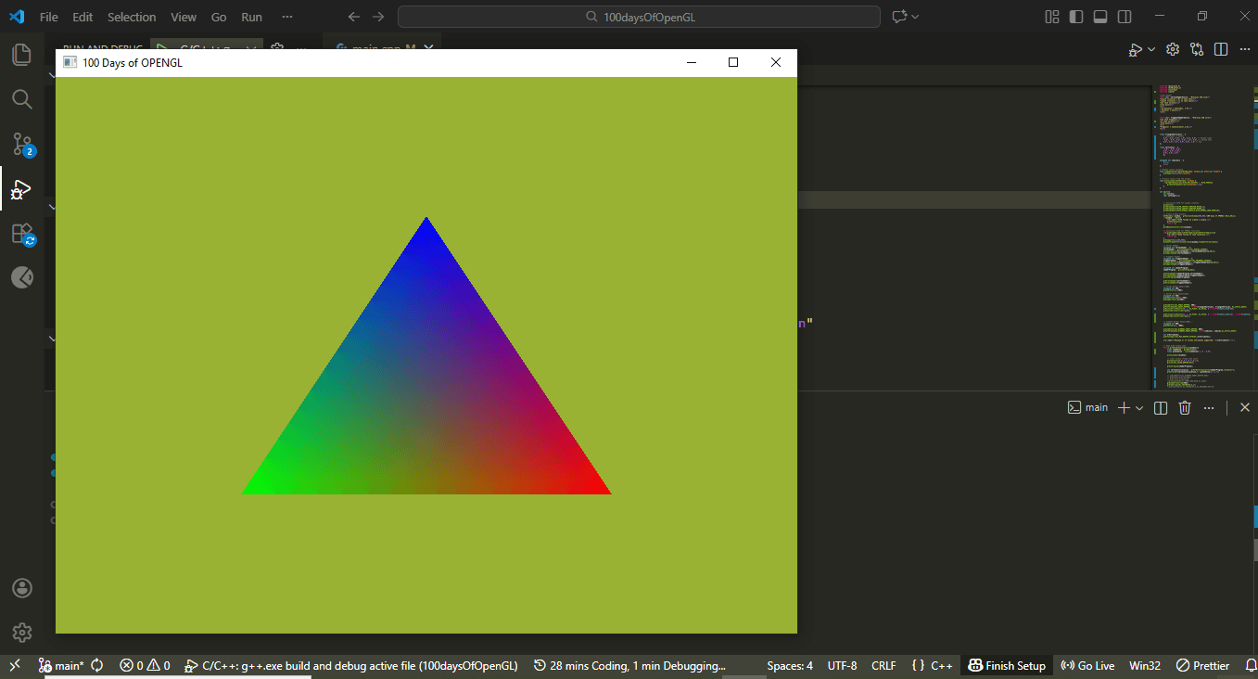Toggle the primary side bar visibility
This screenshot has width=1258, height=679.
(x=1076, y=17)
